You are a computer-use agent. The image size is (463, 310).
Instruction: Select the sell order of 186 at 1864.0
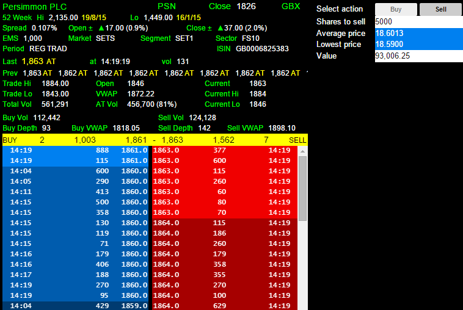pyautogui.click(x=225, y=233)
